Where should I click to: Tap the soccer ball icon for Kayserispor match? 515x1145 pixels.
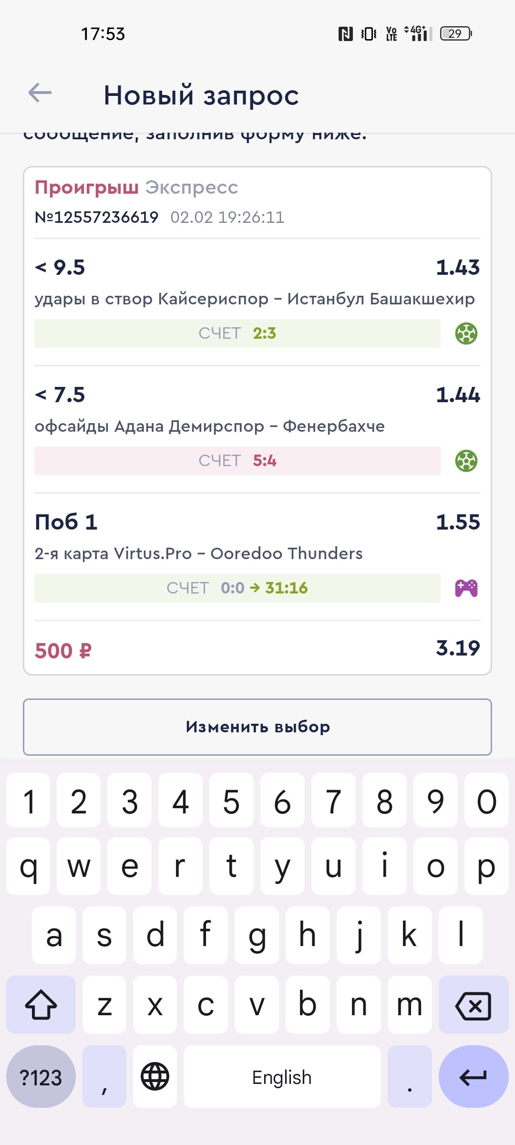click(x=466, y=333)
